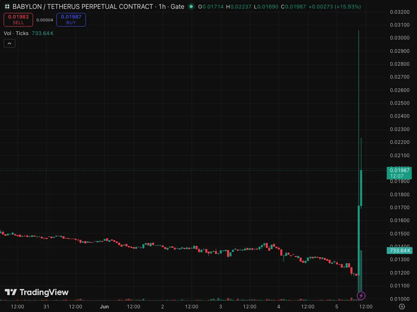Image resolution: width=417 pixels, height=312 pixels.
Task: Click the volume axis tag 733.64K
Action: tap(399, 251)
